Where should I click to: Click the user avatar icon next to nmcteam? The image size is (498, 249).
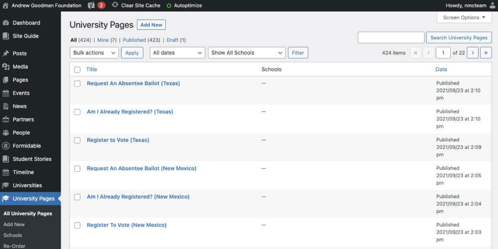492,5
